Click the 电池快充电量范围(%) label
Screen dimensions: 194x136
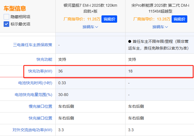coord(34,95)
